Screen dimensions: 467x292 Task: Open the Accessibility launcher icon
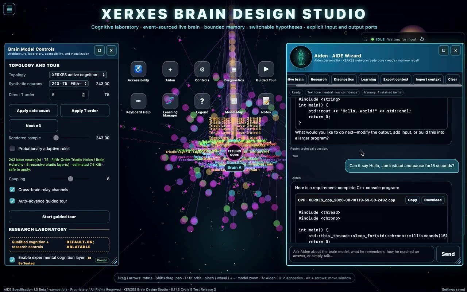(138, 69)
